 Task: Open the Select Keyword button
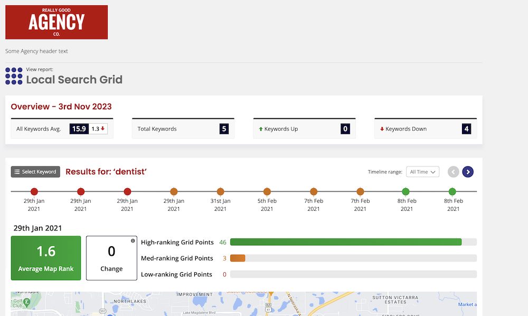pos(35,172)
